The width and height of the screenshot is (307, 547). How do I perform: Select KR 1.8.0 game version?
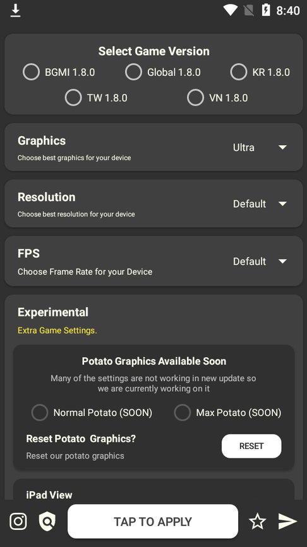tap(260, 72)
